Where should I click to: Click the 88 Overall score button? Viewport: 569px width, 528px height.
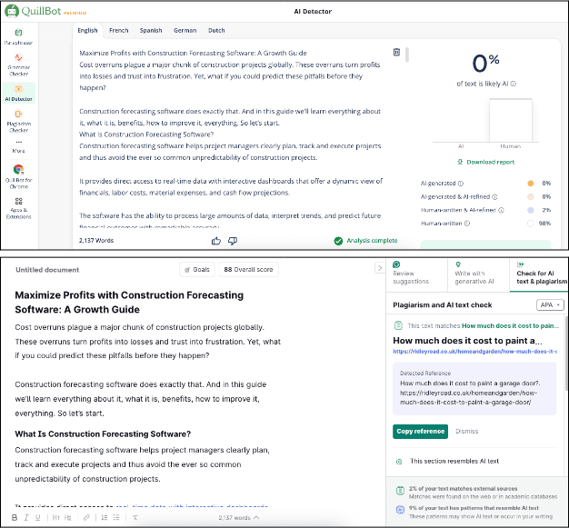(x=248, y=270)
